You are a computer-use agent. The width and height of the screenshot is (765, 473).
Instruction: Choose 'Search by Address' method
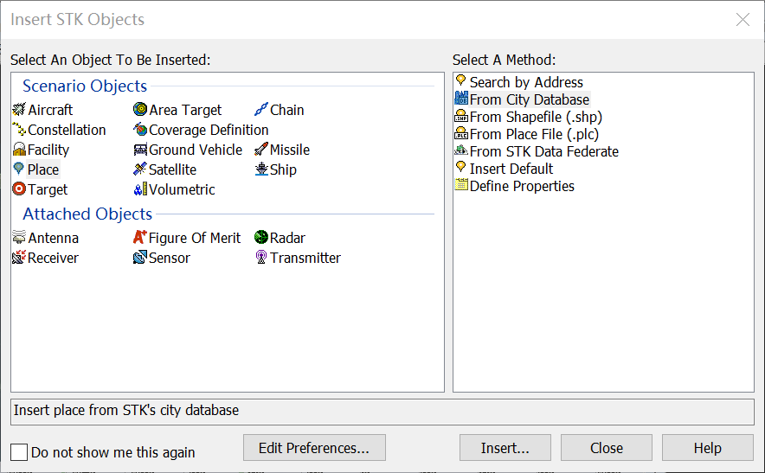(525, 82)
